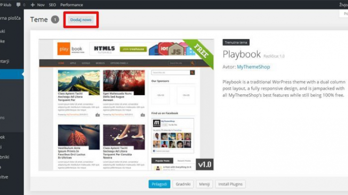Image resolution: width=348 pixels, height=195 pixels.
Task: Click the Različica: 1.0 version text
Action: (x=274, y=56)
